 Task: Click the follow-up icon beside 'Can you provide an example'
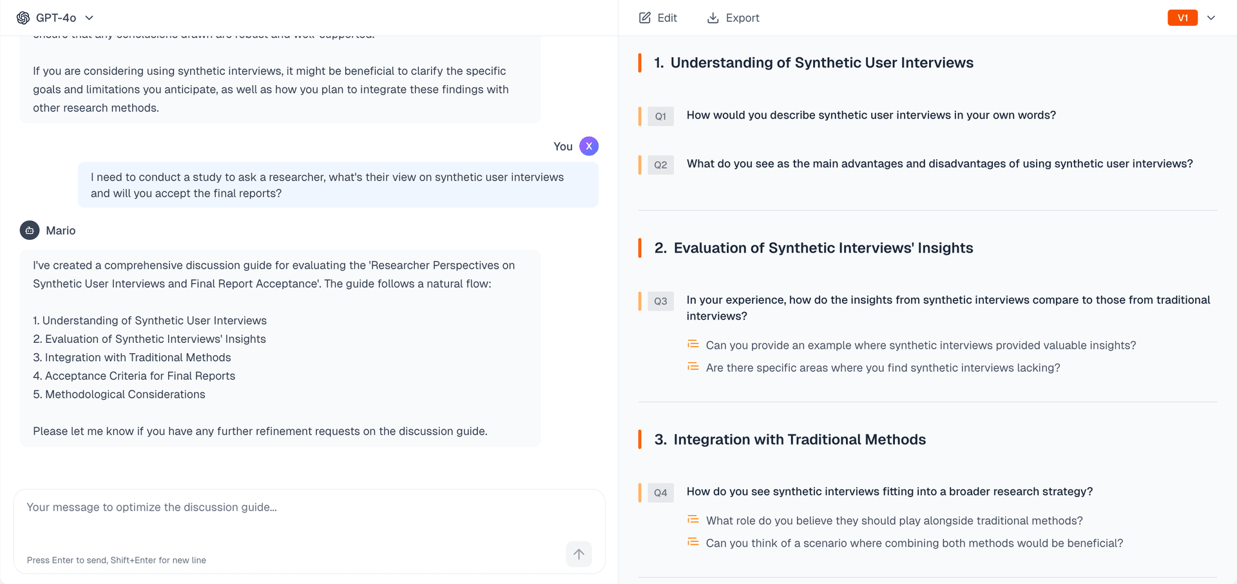pos(693,344)
